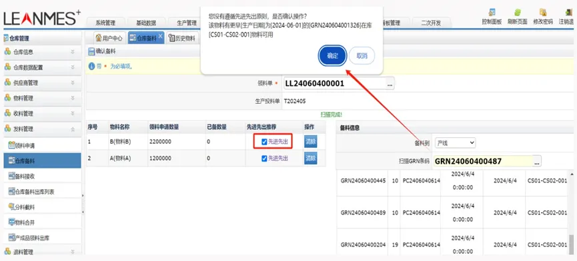Expand the 收料管理 section chevron

pos(73,114)
